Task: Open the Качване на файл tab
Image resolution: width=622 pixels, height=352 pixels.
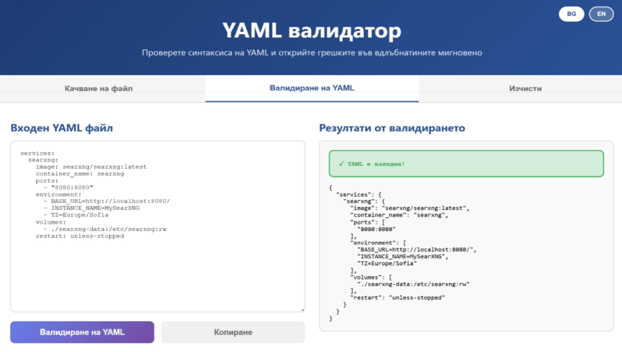Action: tap(99, 89)
